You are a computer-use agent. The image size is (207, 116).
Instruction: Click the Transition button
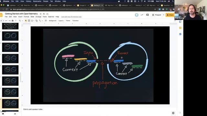coord(75,21)
